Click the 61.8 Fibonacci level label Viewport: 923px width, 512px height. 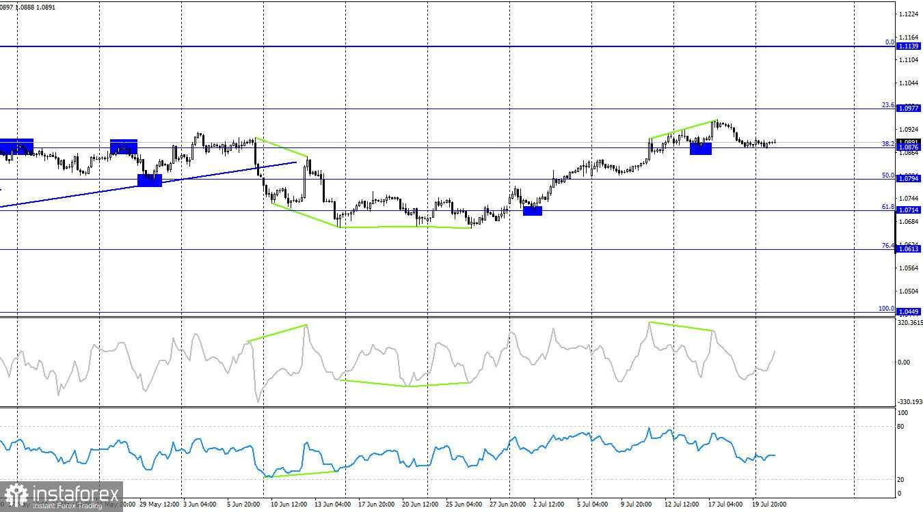pos(887,207)
